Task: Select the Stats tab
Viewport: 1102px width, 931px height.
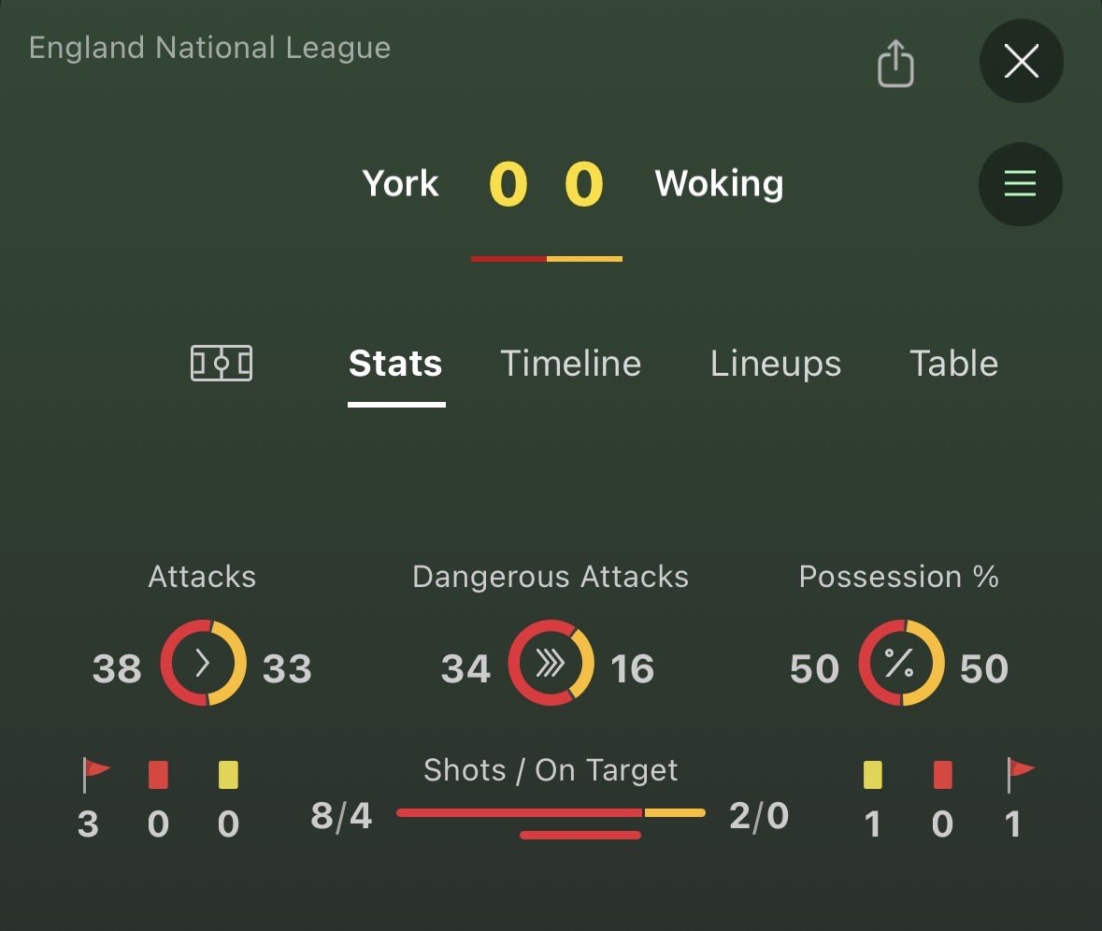Action: [395, 364]
